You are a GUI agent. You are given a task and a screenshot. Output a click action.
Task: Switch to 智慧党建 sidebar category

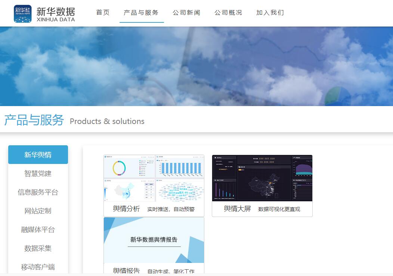[x=38, y=173]
